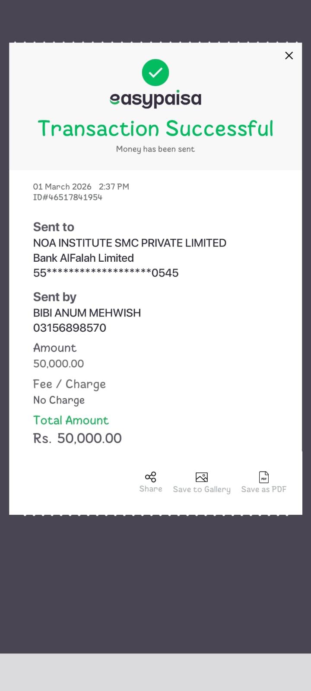Click the No Charge fee text

(59, 400)
